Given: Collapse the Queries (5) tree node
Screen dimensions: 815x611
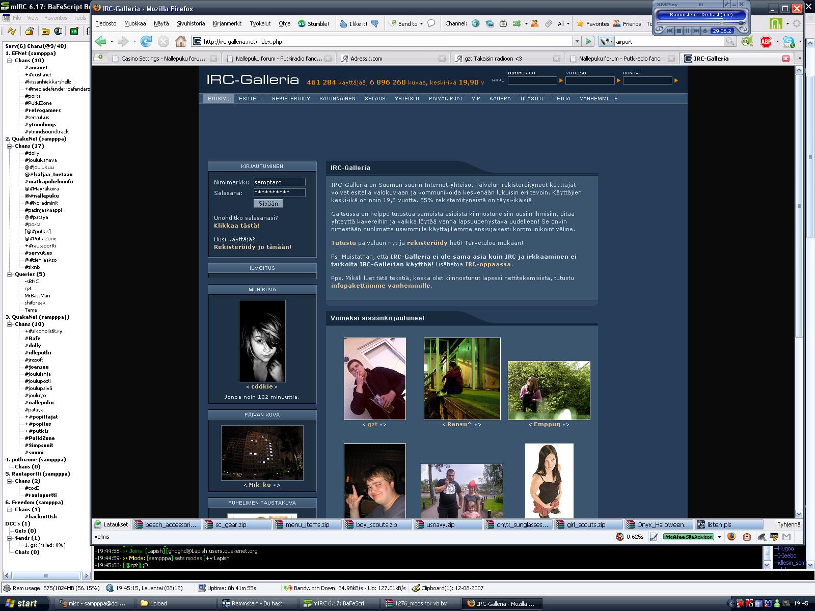Looking at the screenshot, I should coord(9,274).
